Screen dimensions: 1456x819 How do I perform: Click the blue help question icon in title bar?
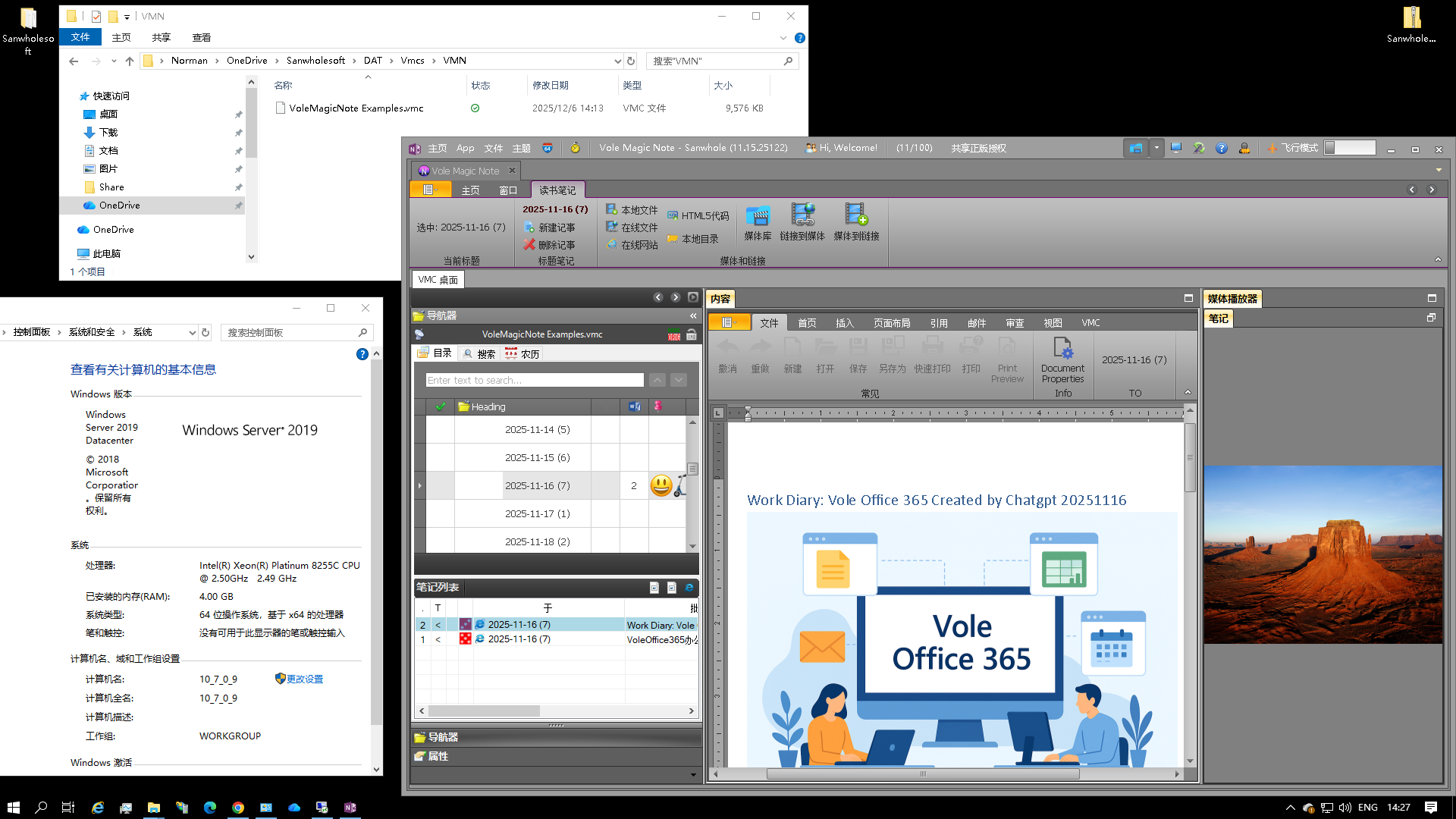(1221, 149)
